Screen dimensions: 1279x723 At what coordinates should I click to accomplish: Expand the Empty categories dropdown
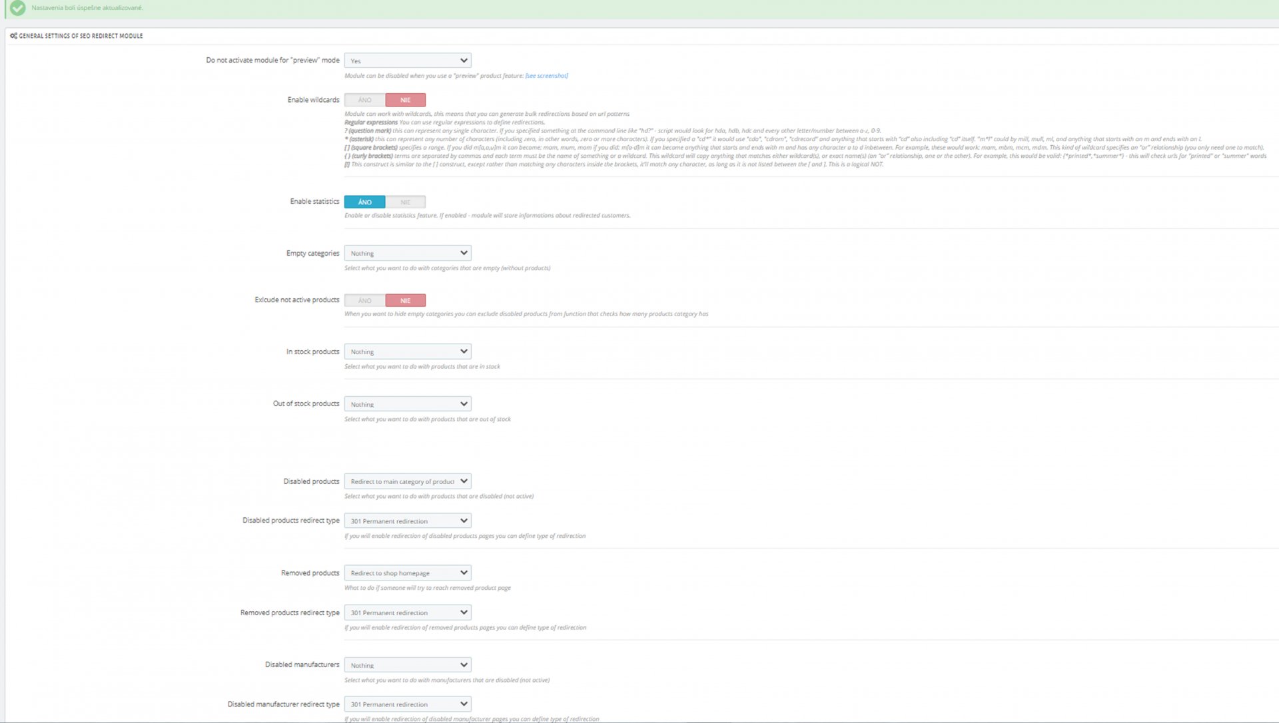(x=407, y=253)
